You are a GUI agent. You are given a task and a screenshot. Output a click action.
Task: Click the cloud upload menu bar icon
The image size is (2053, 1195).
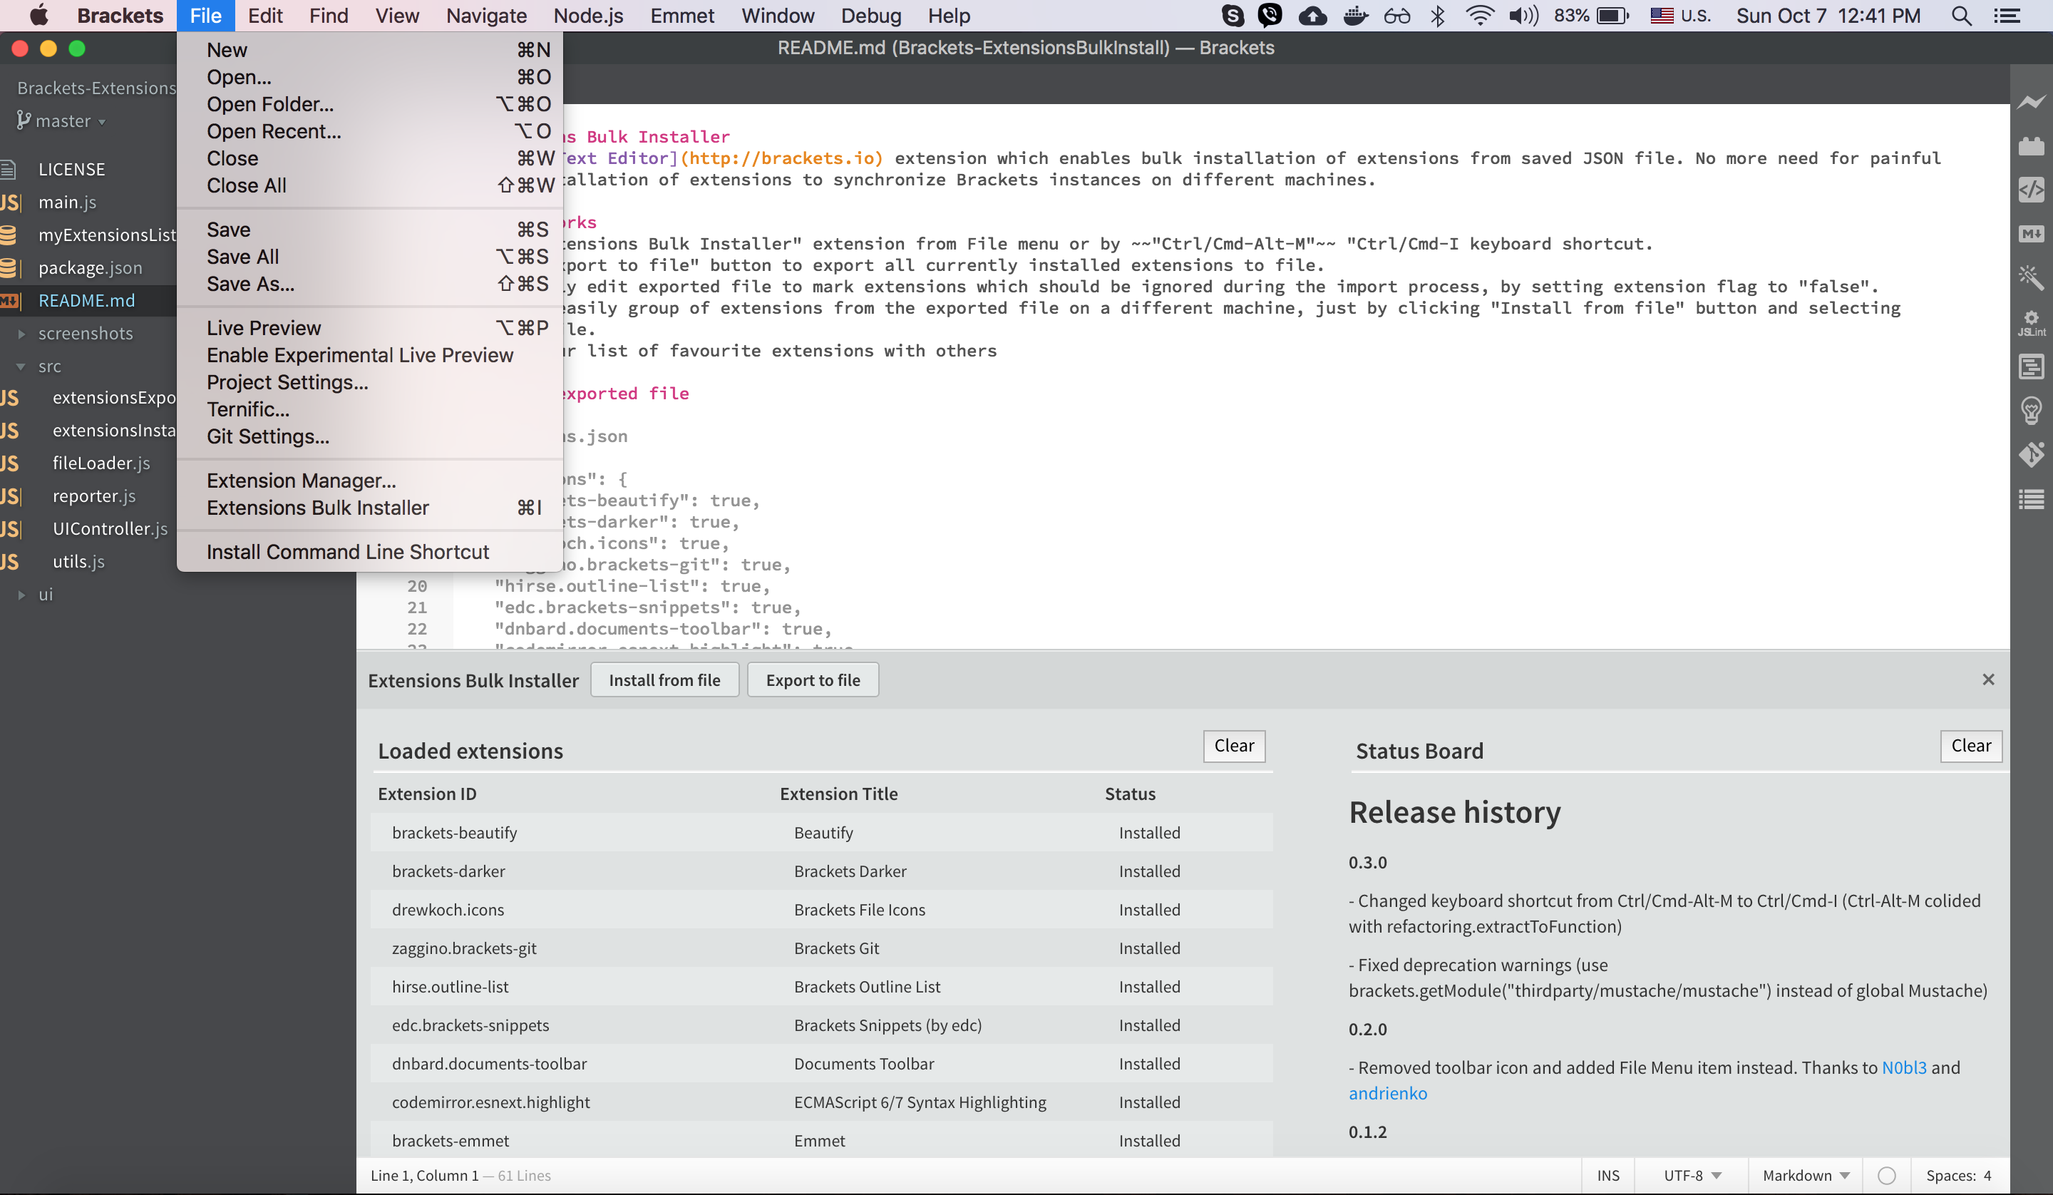coord(1312,16)
